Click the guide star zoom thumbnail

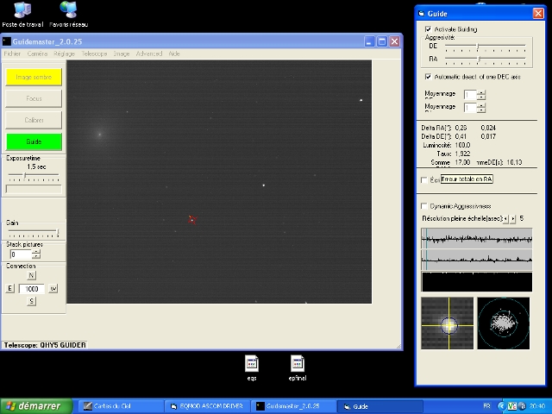click(448, 323)
